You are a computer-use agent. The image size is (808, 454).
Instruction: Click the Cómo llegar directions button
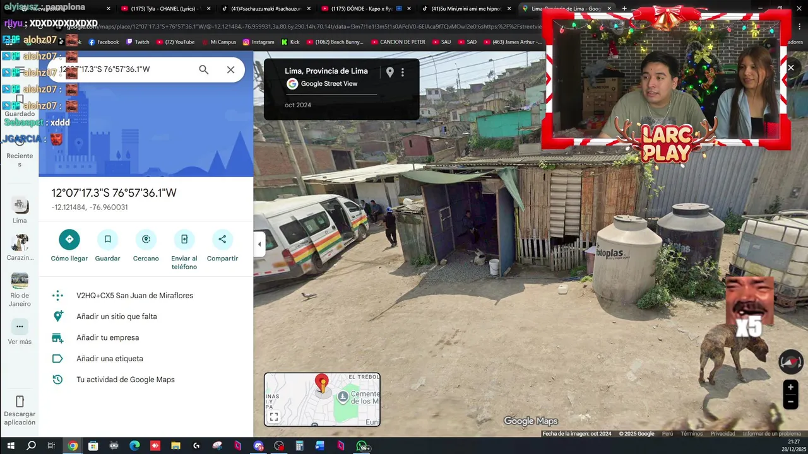[x=69, y=245]
